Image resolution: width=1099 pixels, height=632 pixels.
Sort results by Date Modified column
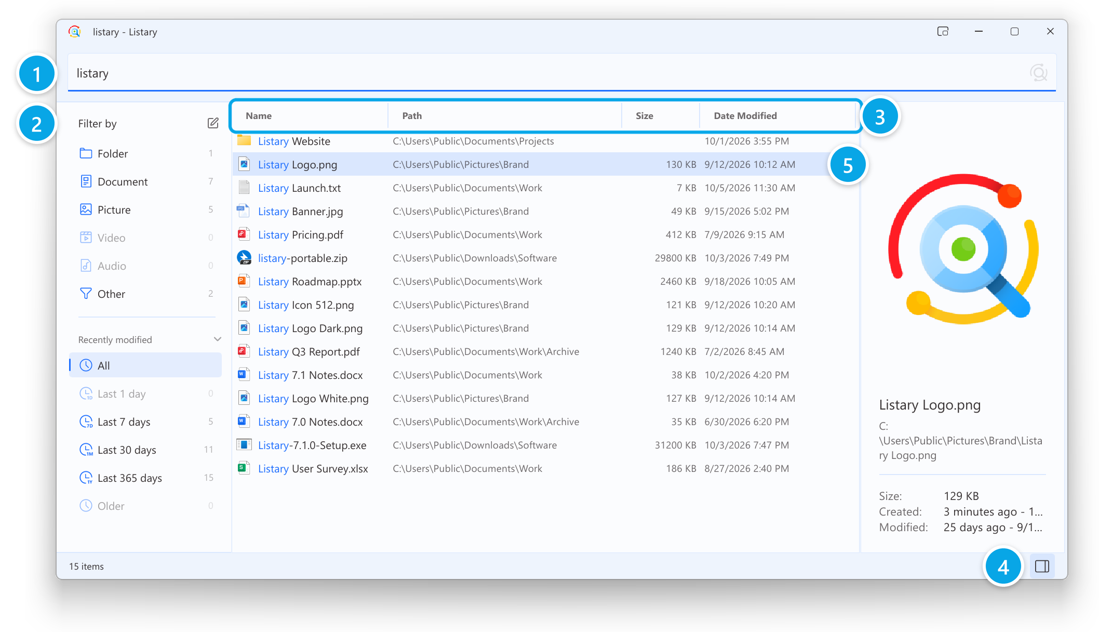coord(778,115)
